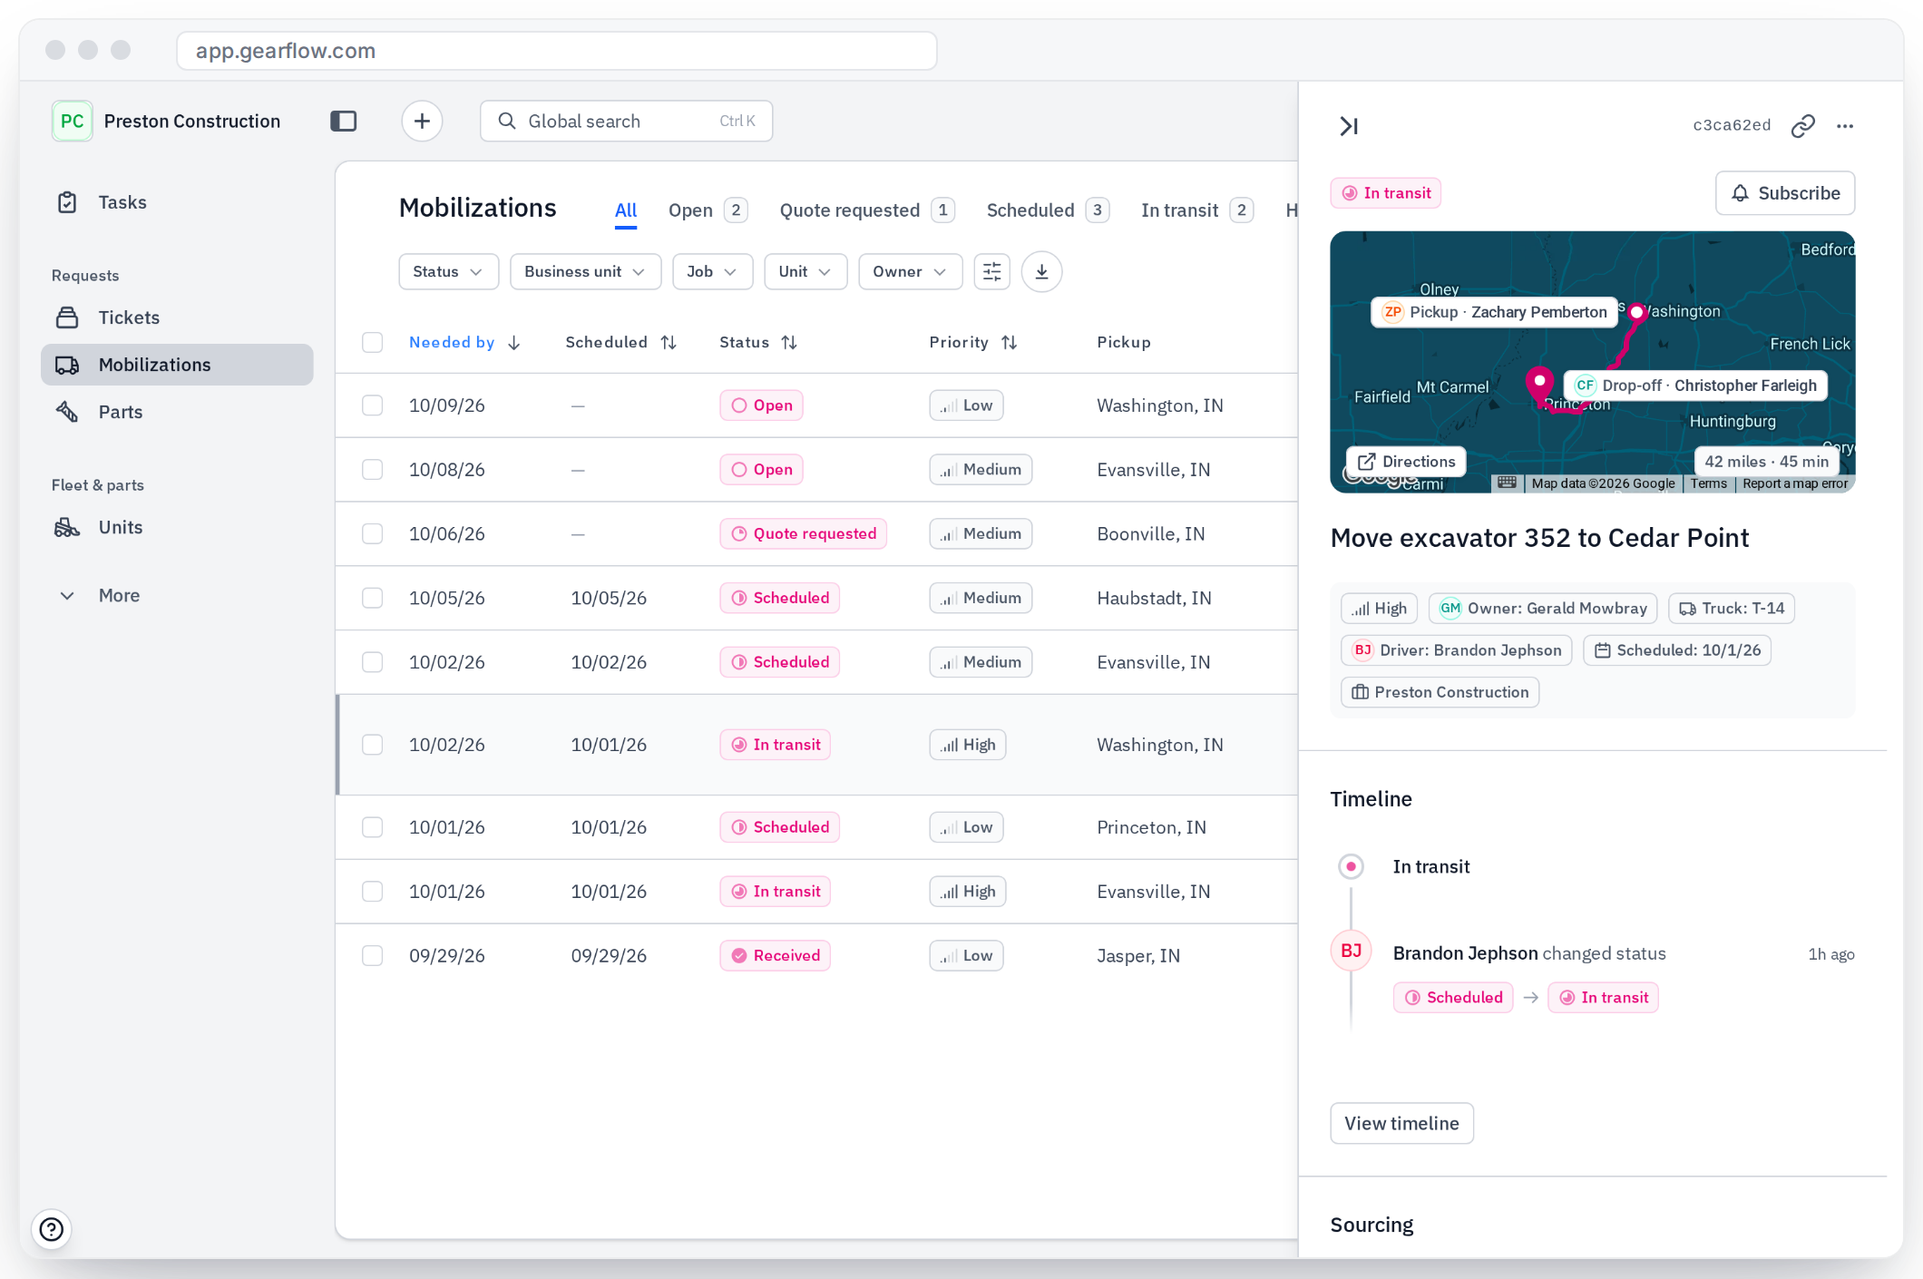Screen dimensions: 1923x1279
Task: Expand the More sidebar section
Action: point(100,596)
